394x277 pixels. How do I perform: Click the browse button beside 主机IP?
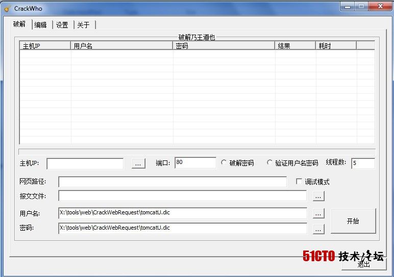click(138, 163)
